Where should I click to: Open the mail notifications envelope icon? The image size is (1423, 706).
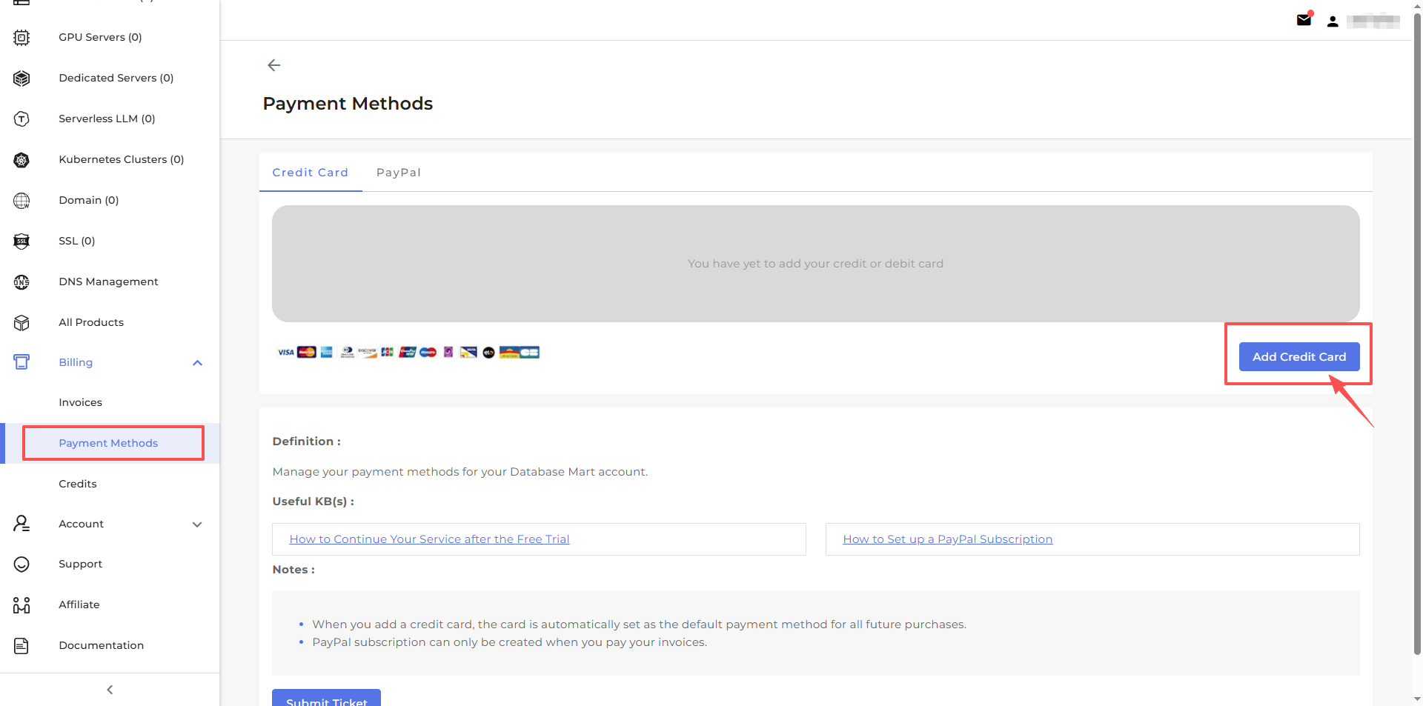(1304, 20)
